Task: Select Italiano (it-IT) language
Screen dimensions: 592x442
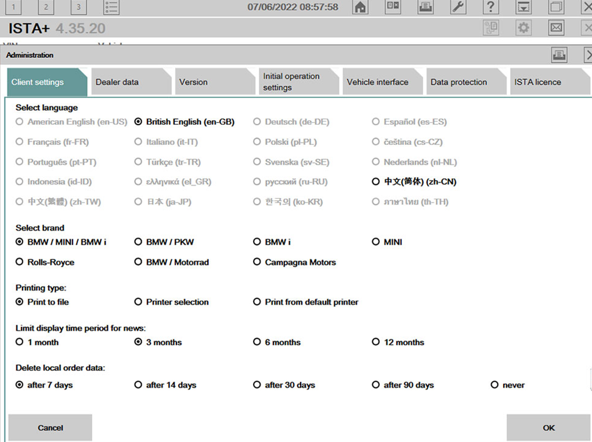Action: point(166,142)
